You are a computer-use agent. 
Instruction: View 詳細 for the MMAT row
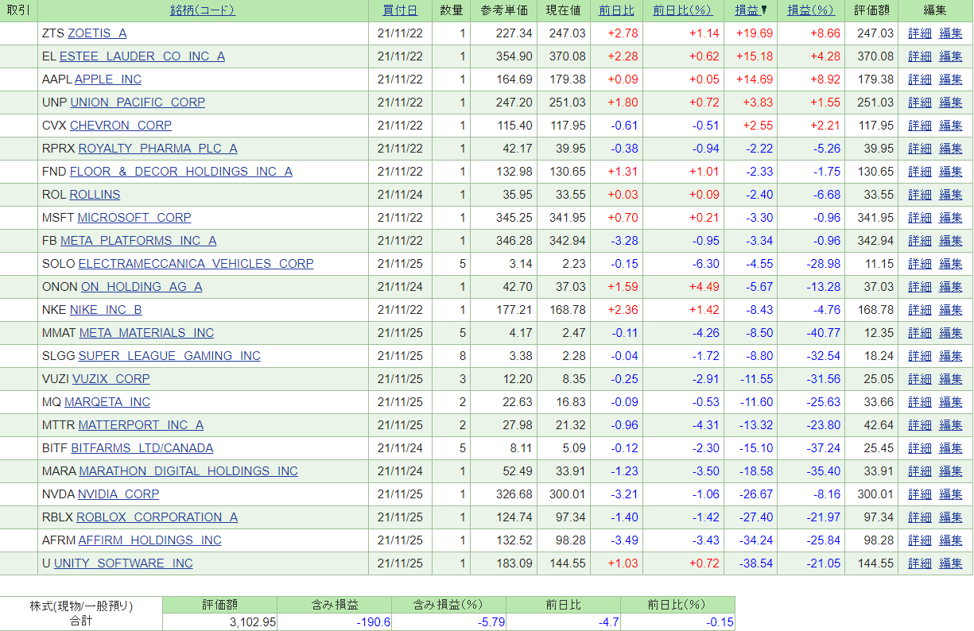920,333
